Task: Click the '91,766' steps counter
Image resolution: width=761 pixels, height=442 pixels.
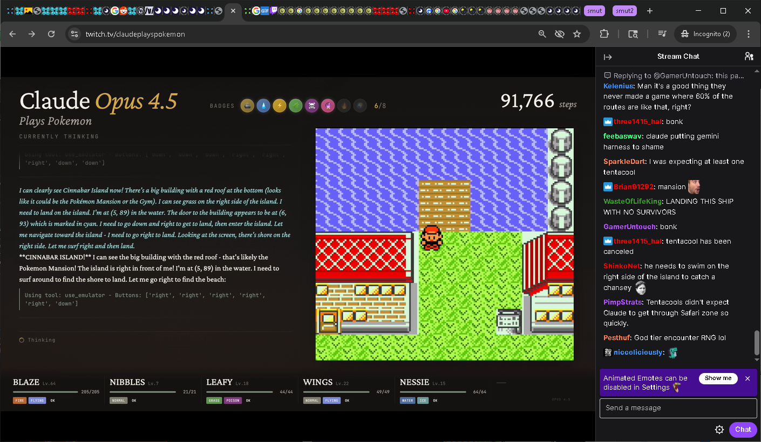Action: [527, 101]
